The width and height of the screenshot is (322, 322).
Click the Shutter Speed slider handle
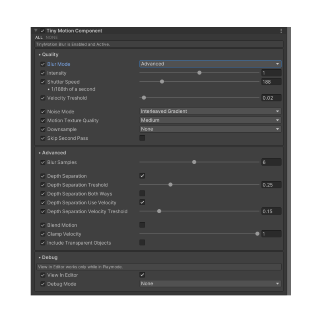click(x=162, y=82)
